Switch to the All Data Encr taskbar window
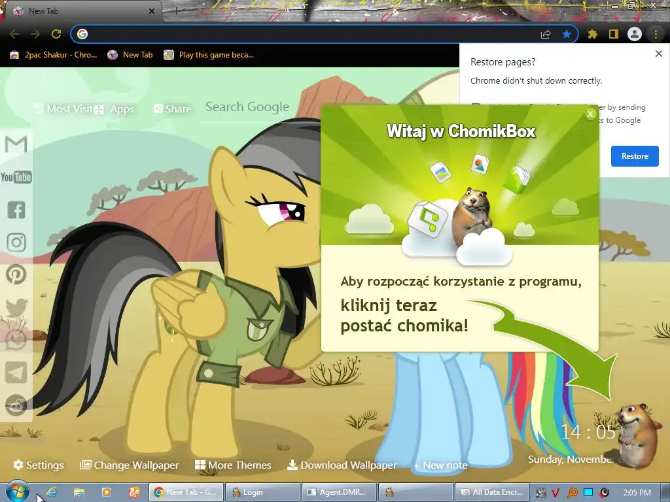Image resolution: width=670 pixels, height=502 pixels. (x=492, y=492)
